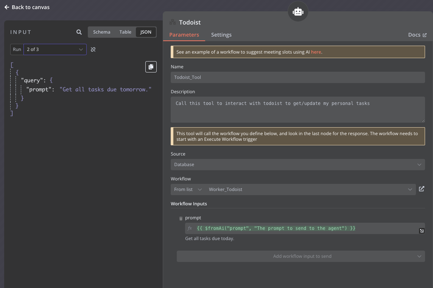The height and width of the screenshot is (288, 433).
Task: Change the workflow mode From list
Action: 188,189
